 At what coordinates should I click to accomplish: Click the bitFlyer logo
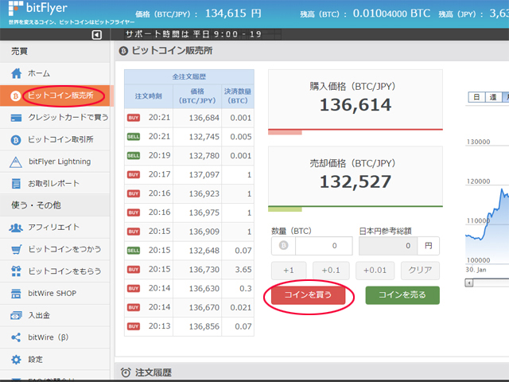coord(38,9)
